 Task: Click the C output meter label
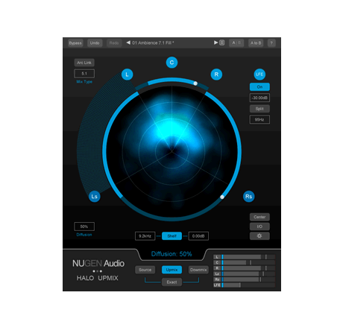[x=217, y=262]
